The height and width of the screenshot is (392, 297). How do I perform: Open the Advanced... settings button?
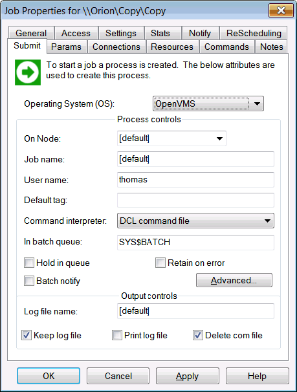[234, 280]
